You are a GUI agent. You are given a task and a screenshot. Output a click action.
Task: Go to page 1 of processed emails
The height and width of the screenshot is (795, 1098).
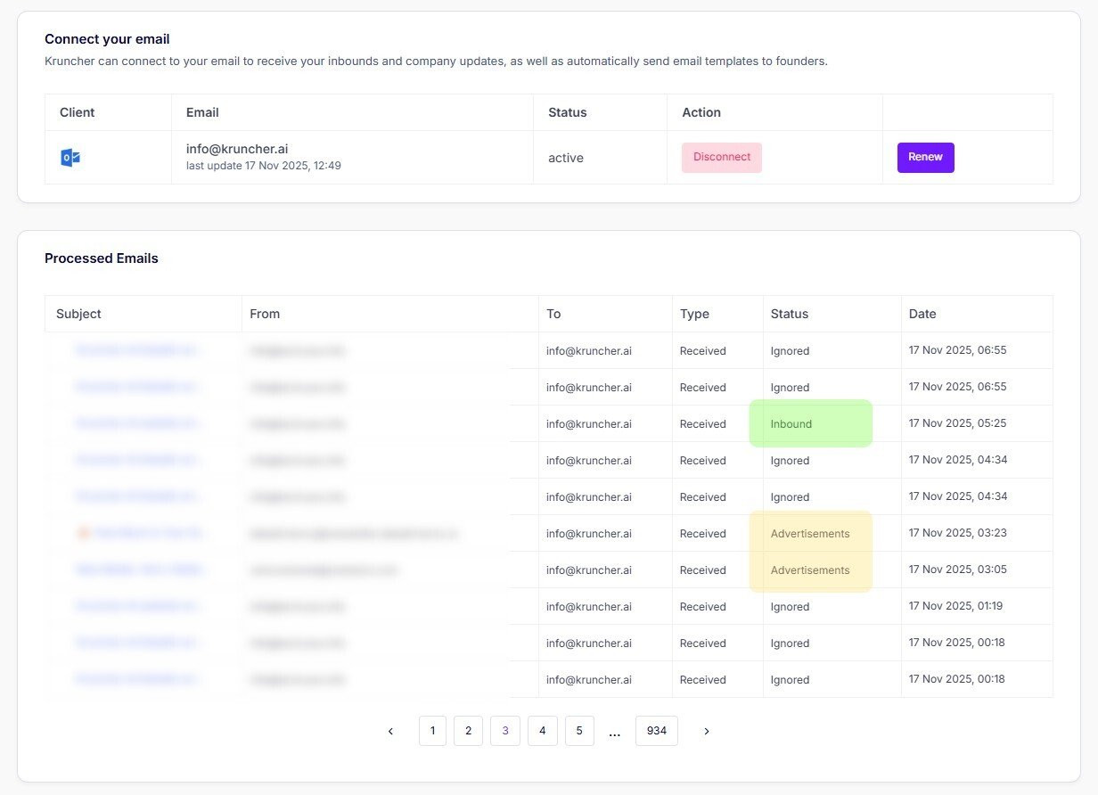(432, 730)
